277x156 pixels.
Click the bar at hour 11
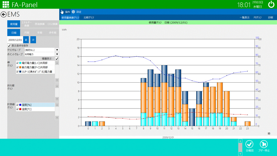pyautogui.click(x=164, y=96)
